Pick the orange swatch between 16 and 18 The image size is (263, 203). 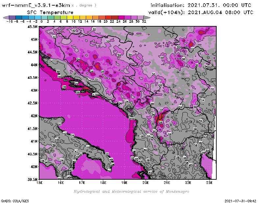(96, 17)
